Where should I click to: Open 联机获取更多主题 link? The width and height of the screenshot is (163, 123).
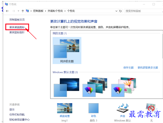point(148,68)
